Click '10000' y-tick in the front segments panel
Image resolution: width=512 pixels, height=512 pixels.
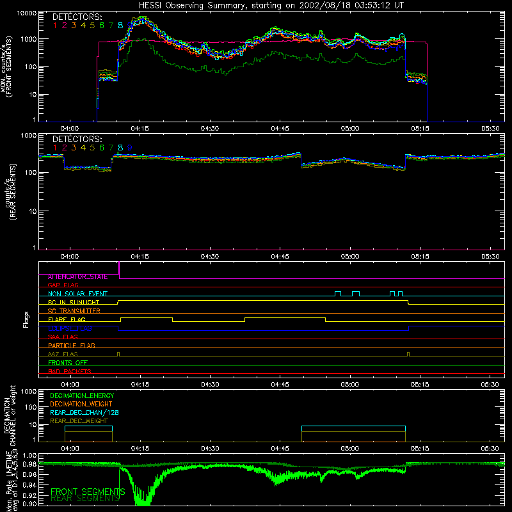(27, 13)
